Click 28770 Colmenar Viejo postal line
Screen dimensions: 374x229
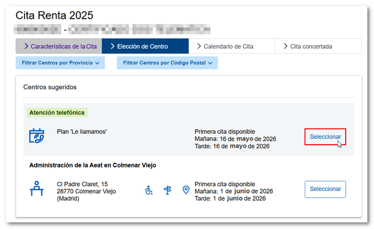pos(86,191)
